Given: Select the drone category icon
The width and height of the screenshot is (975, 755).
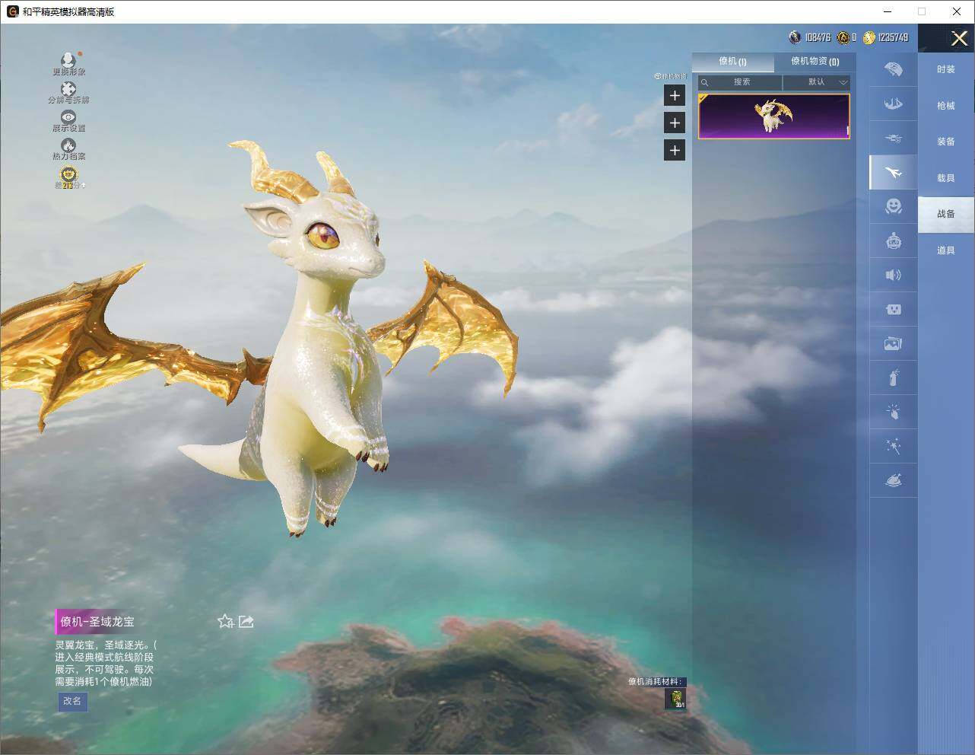Looking at the screenshot, I should (894, 138).
